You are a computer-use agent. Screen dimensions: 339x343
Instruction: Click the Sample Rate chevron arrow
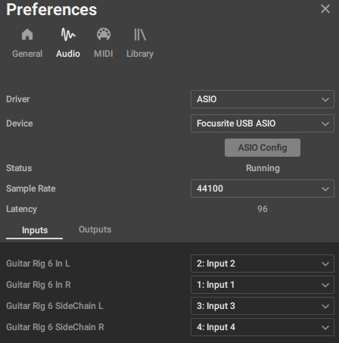point(325,189)
